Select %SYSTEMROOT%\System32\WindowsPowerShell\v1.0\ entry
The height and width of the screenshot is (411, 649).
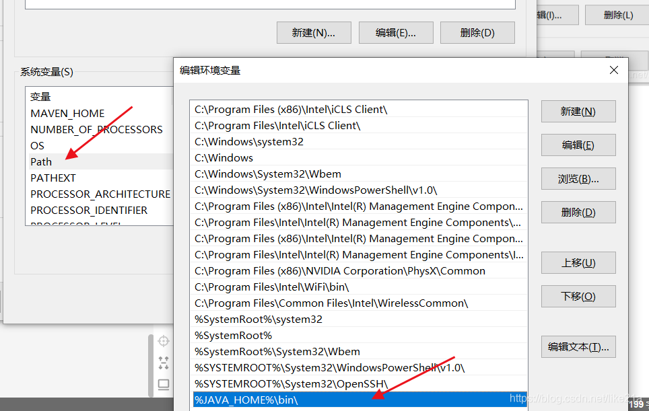point(359,367)
